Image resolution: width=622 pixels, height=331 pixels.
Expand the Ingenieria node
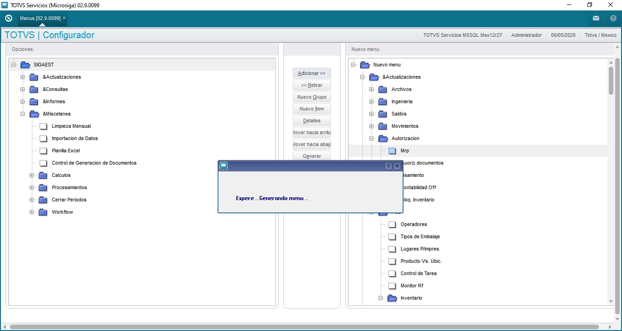tap(372, 101)
